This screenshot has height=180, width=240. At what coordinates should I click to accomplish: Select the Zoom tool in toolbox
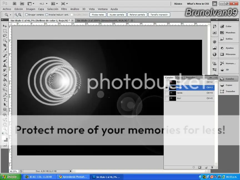(5, 129)
